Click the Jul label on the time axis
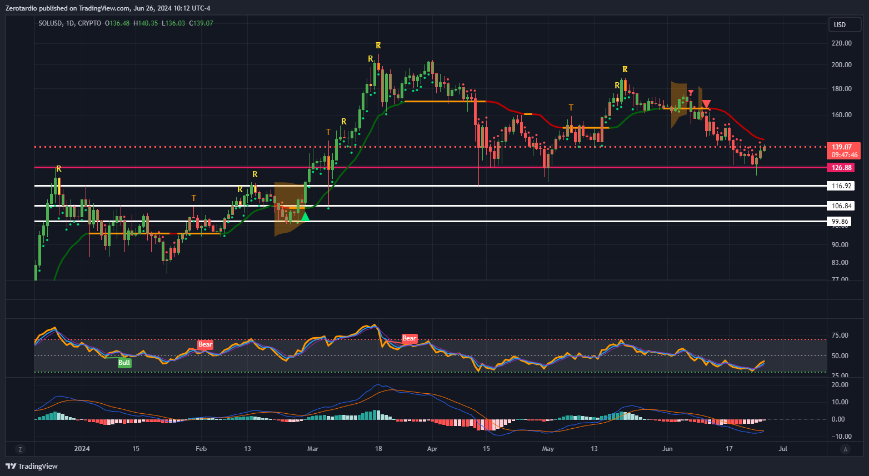Image resolution: width=869 pixels, height=476 pixels. point(783,449)
